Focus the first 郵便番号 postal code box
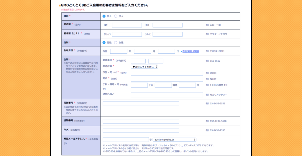 138,61
